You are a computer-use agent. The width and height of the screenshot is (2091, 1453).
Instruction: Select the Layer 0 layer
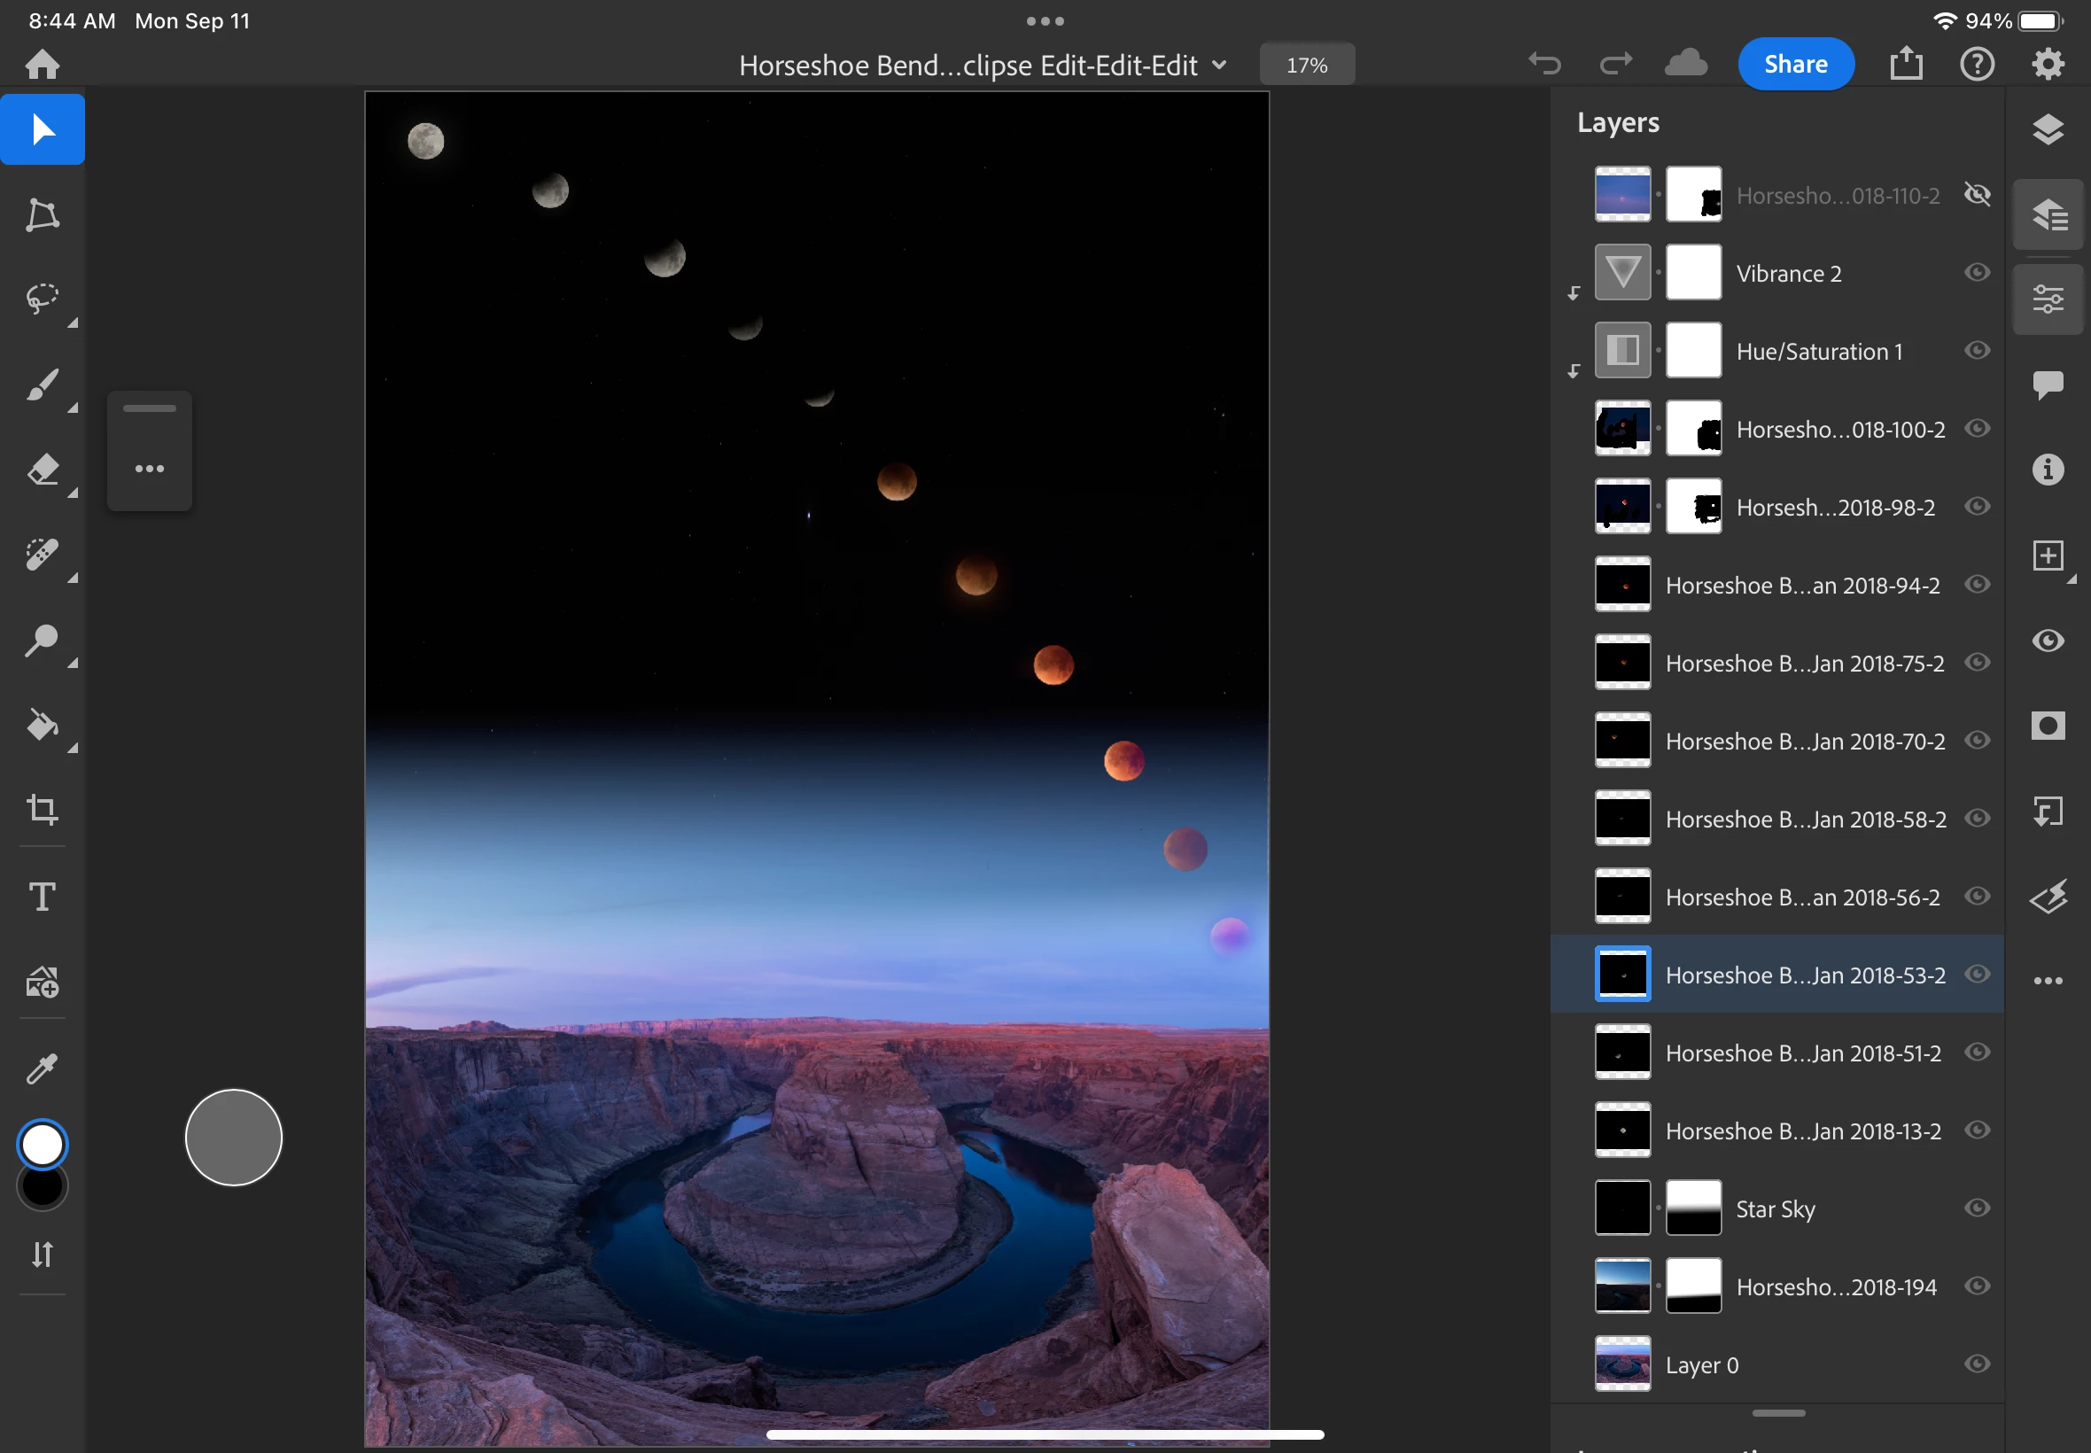[1700, 1364]
